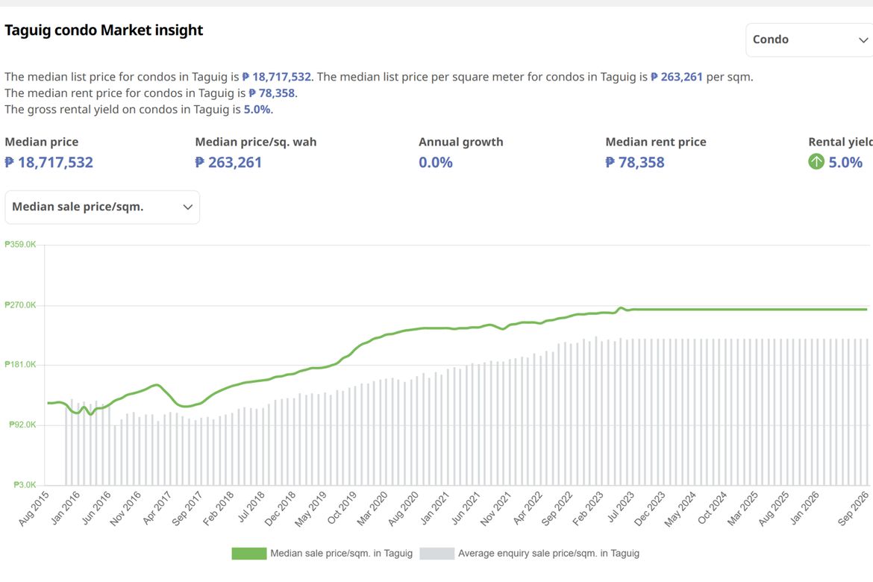This screenshot has width=873, height=582.
Task: Click the Nov 2021 x-axis label
Action: click(x=495, y=508)
